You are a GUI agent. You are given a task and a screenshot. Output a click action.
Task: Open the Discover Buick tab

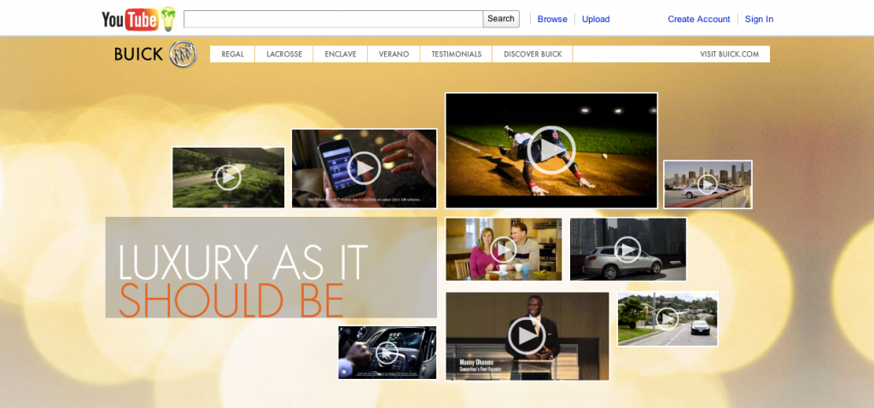click(533, 54)
